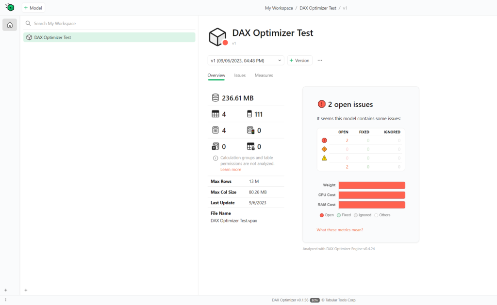
Task: Click the info icon beside calculation groups note
Action: click(x=215, y=158)
